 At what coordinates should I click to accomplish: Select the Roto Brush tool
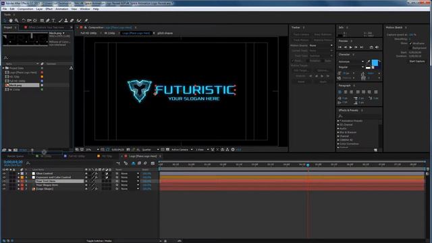pos(79,20)
